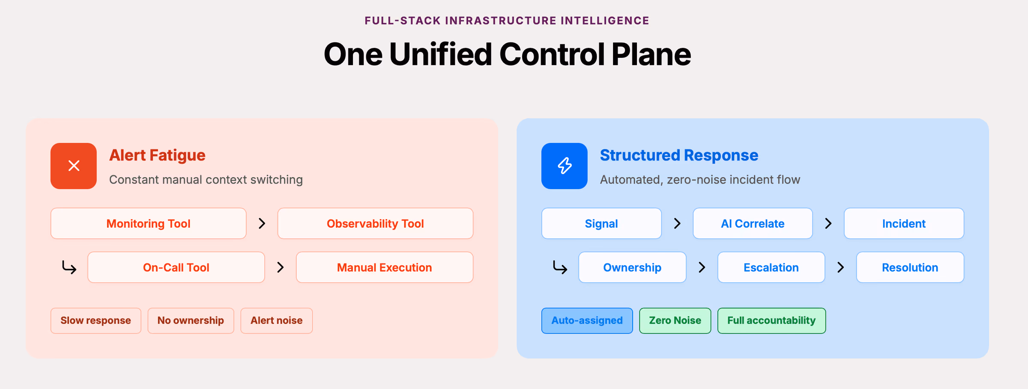Click the Slow response tag
Screen dimensions: 1028x389
(96, 321)
